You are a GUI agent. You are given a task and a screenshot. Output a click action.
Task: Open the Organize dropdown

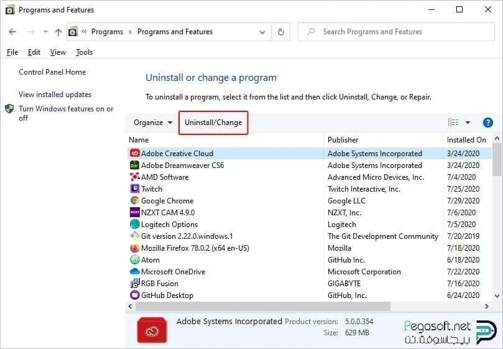[x=153, y=123]
